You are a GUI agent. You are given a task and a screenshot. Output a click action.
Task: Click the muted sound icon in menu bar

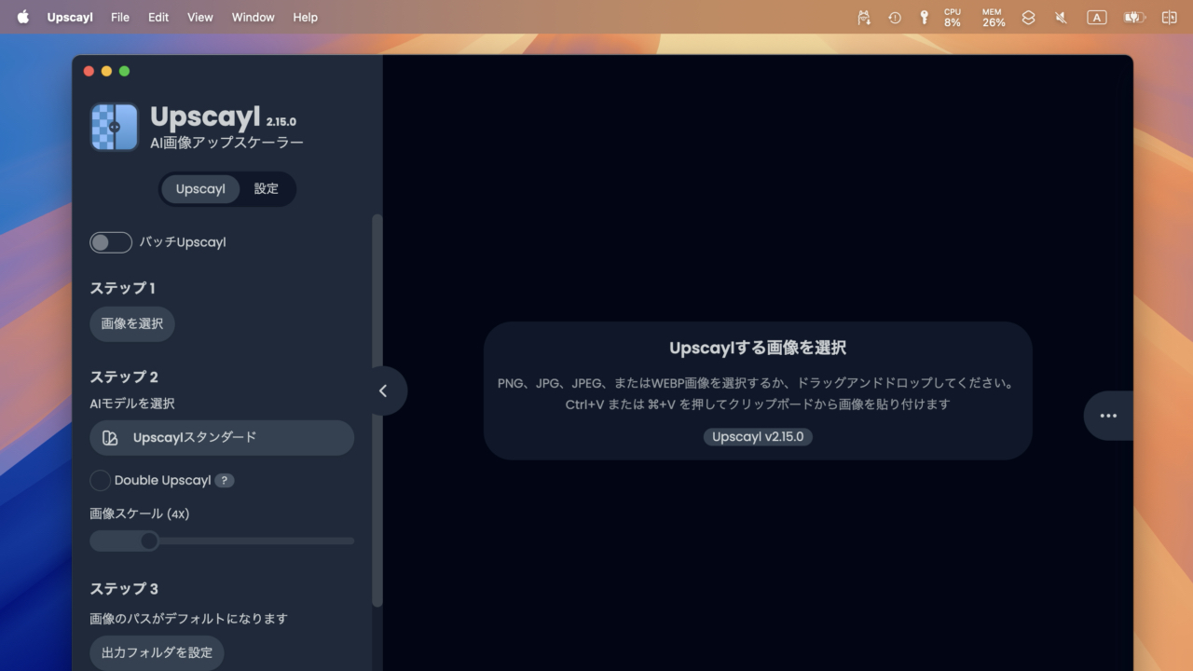1061,17
